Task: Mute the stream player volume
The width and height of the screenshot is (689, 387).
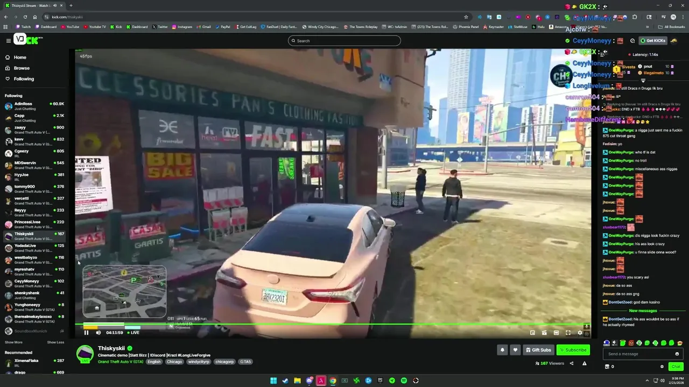Action: click(x=98, y=333)
